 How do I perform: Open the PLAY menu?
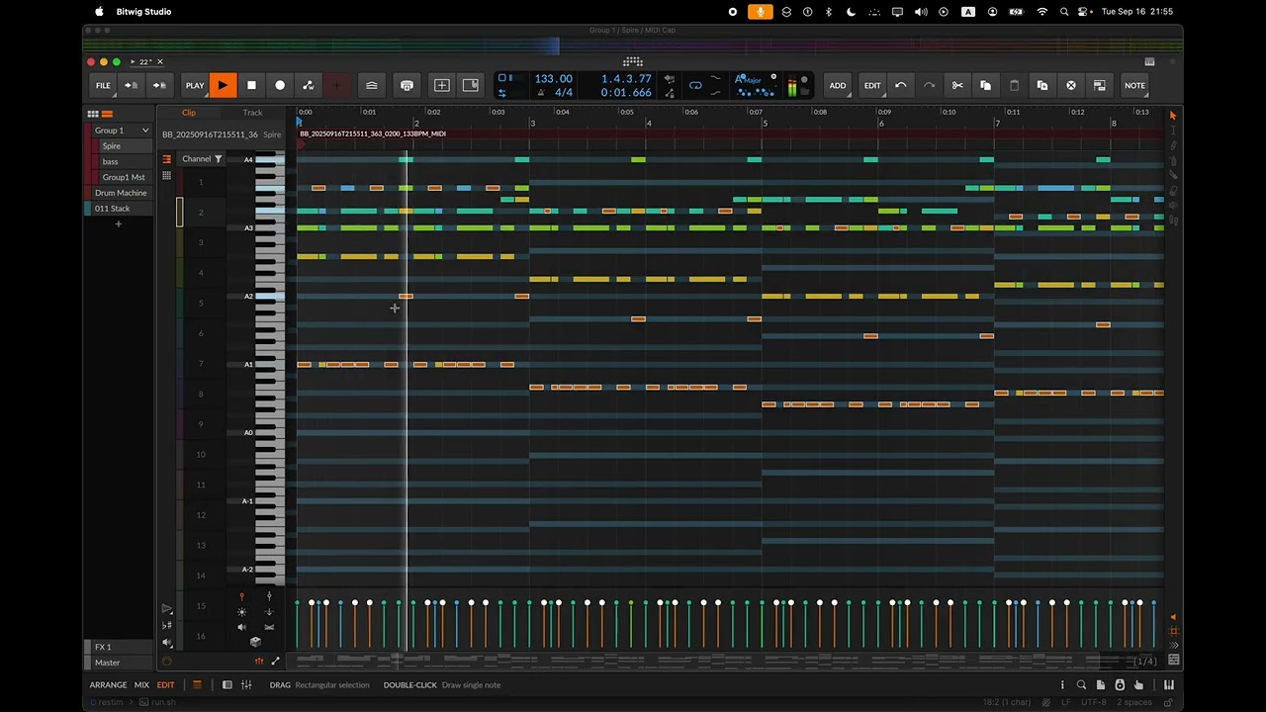coord(195,85)
